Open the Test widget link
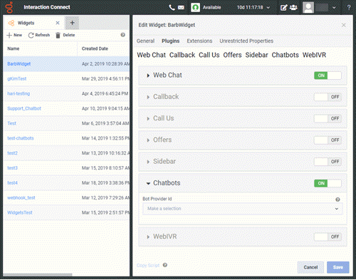Image resolution: width=356 pixels, height=280 pixels. tap(11, 123)
